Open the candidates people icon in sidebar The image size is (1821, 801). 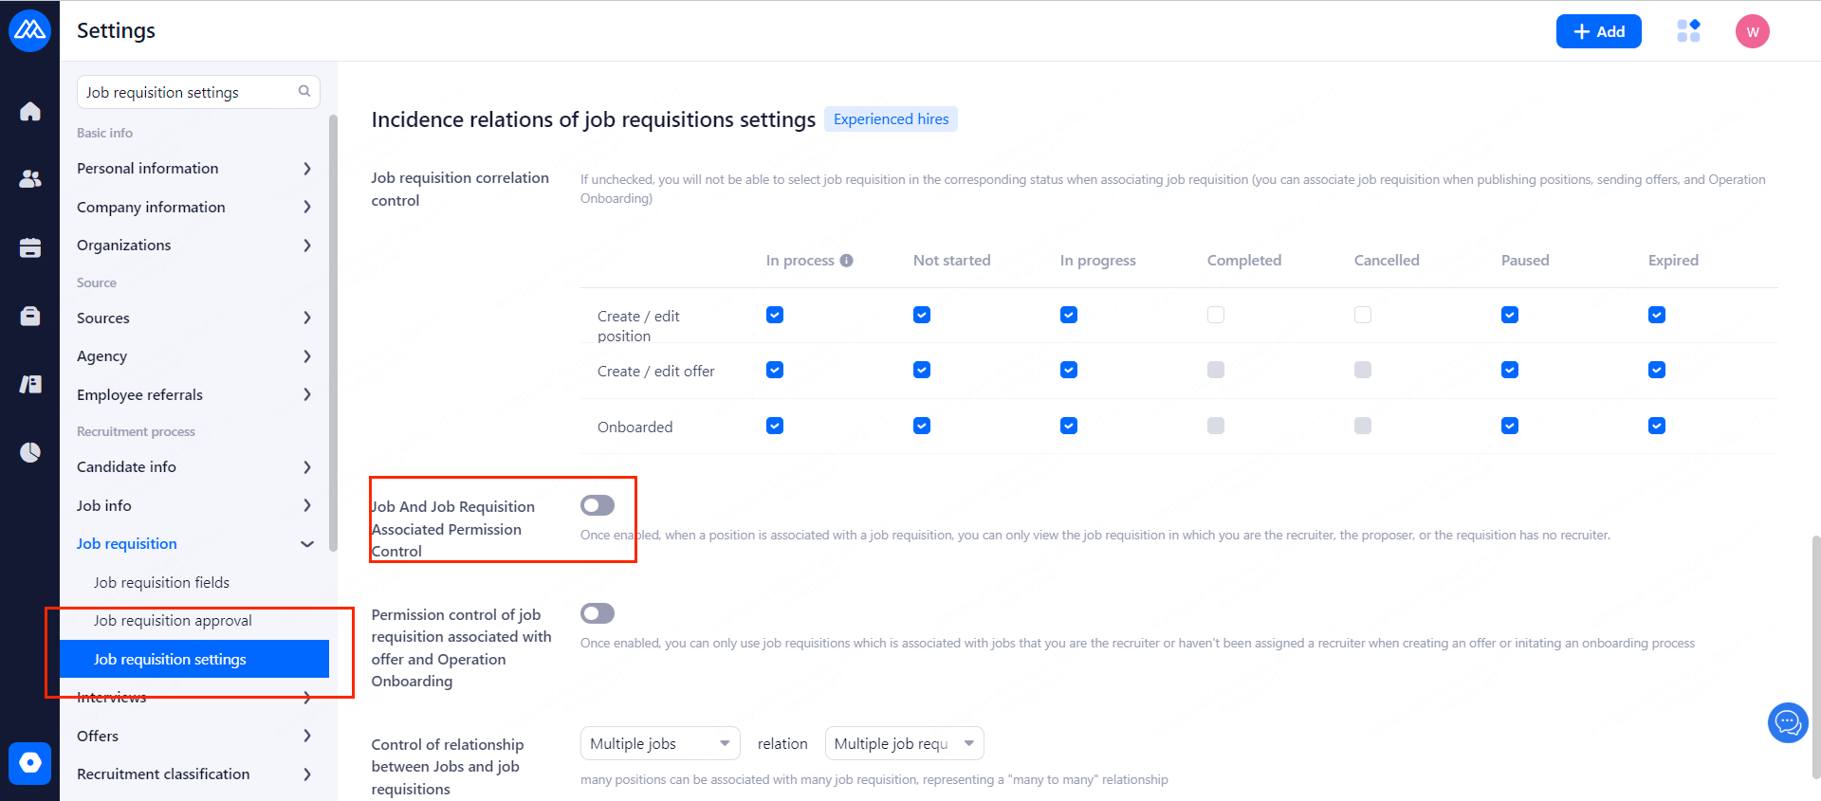tap(30, 179)
